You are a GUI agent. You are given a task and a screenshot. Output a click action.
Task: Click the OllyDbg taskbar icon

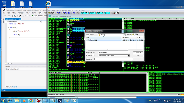tap(39, 101)
